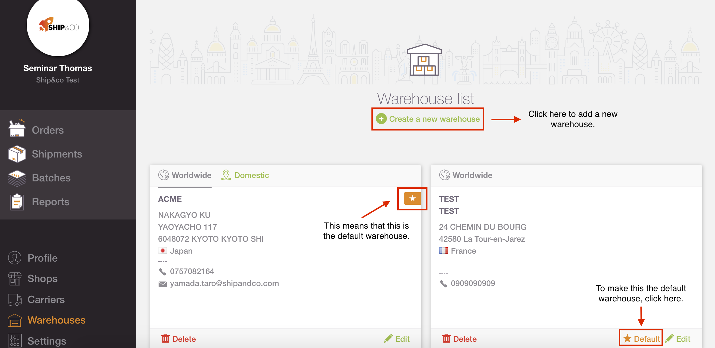Image resolution: width=715 pixels, height=348 pixels.
Task: Click the Ship&Co rocket logo
Action: click(58, 25)
